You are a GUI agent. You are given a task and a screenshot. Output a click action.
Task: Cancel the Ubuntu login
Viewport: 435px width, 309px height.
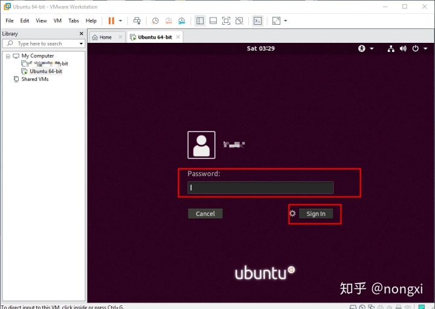click(x=205, y=214)
